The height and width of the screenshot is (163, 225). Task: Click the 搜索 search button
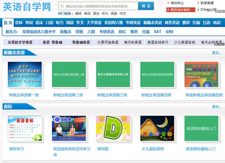click(x=146, y=6)
